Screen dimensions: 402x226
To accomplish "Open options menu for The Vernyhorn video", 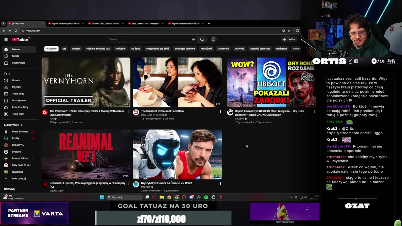I will coord(129,111).
